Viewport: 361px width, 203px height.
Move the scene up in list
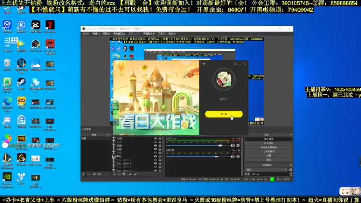click(94, 174)
